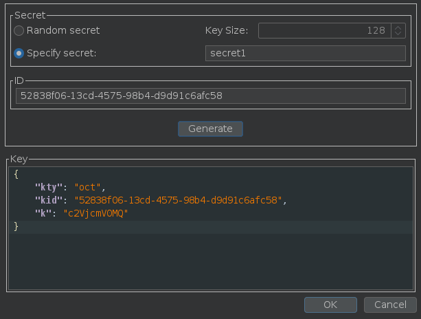Viewport: 421px width, 319px height.
Task: Click the Key group title
Action: point(19,159)
